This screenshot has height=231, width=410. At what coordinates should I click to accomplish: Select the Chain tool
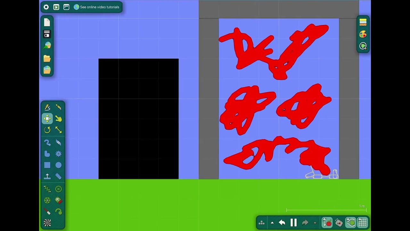coord(58,176)
